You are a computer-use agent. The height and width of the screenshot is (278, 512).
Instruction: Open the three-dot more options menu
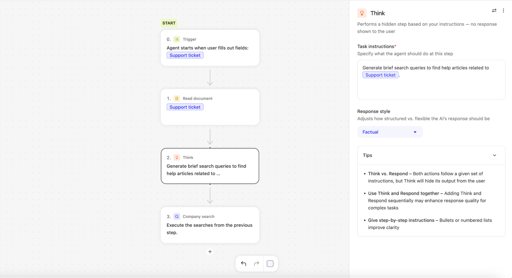pyautogui.click(x=503, y=10)
